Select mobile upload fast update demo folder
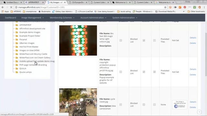 pos(37,61)
